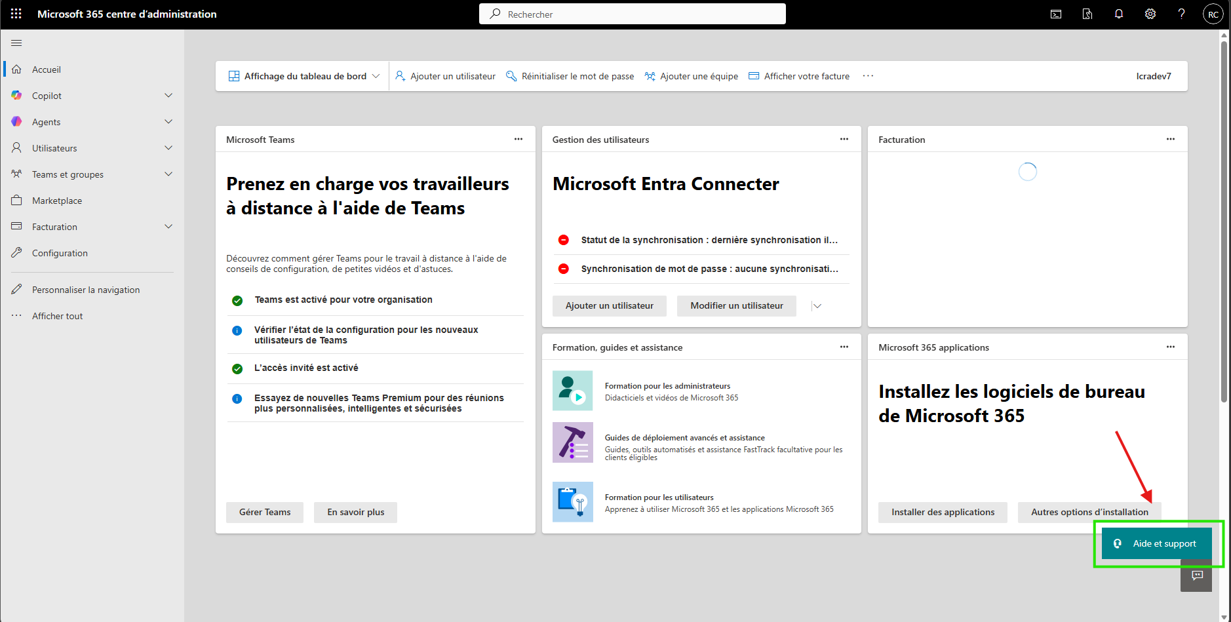1231x622 pixels.
Task: Expand more user management actions chevron
Action: 817,306
